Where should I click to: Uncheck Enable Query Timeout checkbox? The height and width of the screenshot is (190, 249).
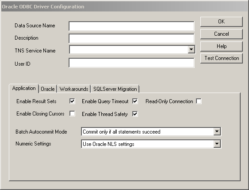point(135,101)
